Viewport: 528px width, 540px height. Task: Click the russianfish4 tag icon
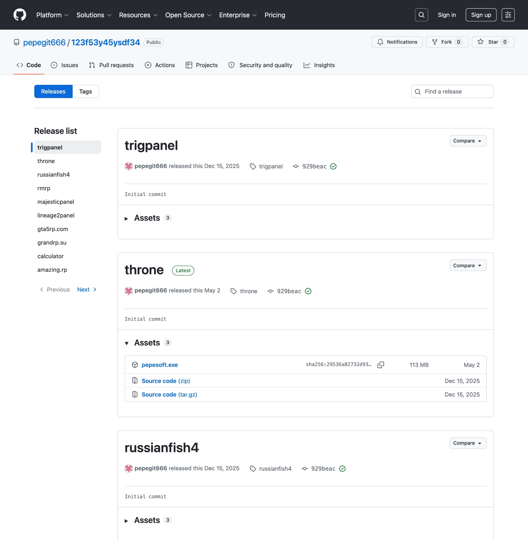point(253,469)
